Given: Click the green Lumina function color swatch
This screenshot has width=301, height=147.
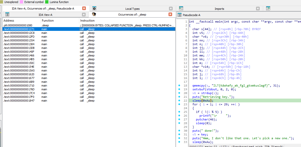Looking at the screenshot, I should point(47,2).
